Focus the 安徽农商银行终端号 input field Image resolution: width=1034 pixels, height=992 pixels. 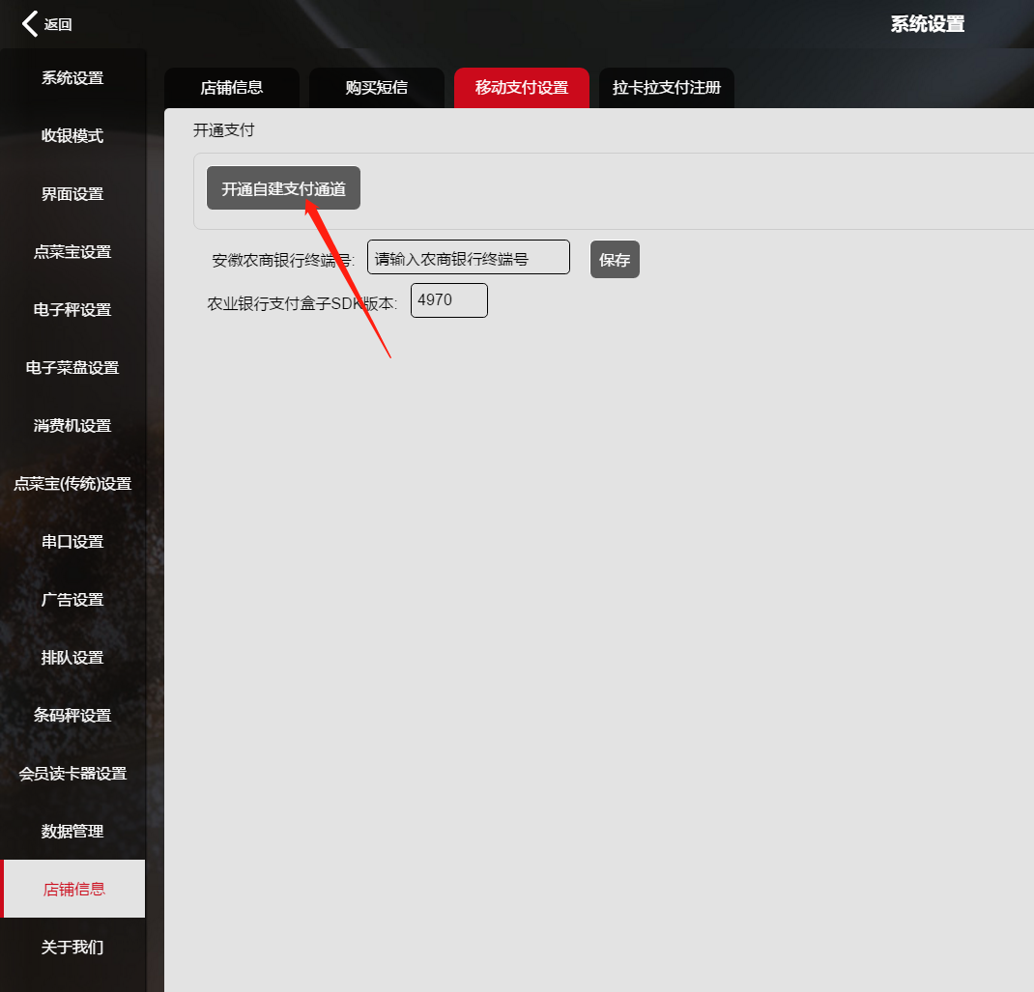(x=469, y=258)
